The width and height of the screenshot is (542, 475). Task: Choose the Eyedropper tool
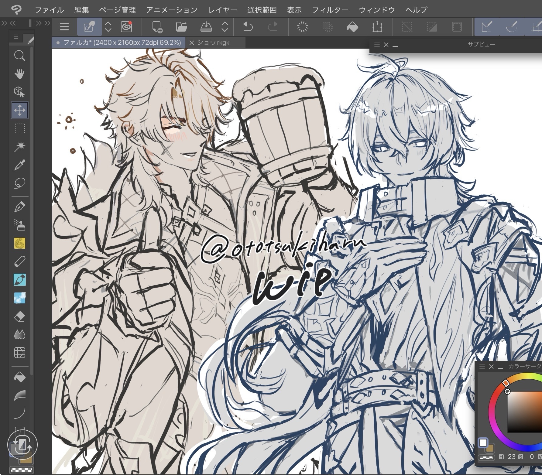pos(19,165)
